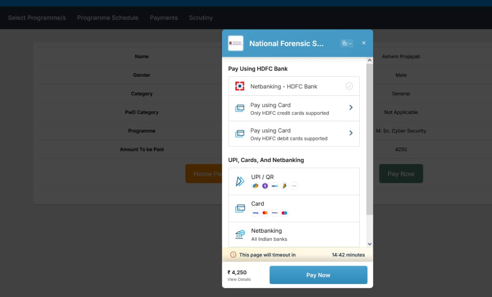This screenshot has height=297, width=492.
Task: Click the 4250 amount value in table
Action: 401,149
